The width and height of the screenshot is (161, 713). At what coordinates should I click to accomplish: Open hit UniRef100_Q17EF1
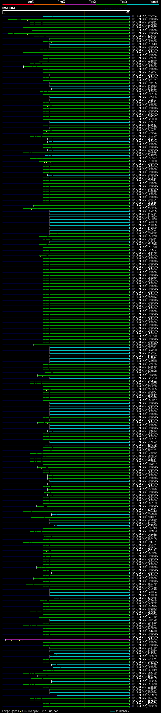[144, 122]
